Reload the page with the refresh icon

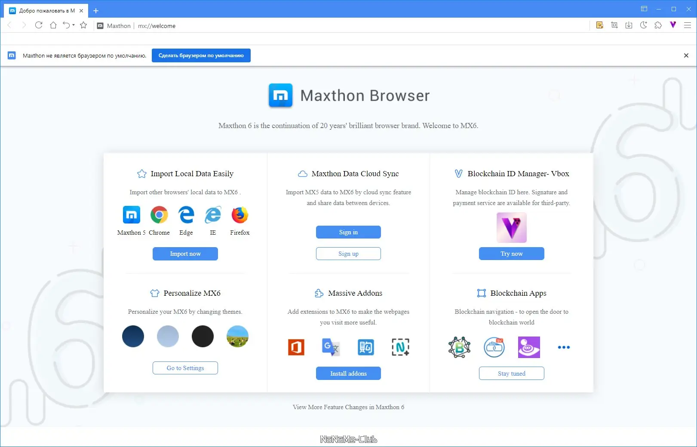click(39, 25)
